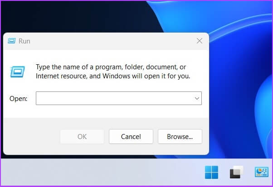The width and height of the screenshot is (273, 187).
Task: Click the Cancel button in Run dialog
Action: pyautogui.click(x=131, y=137)
